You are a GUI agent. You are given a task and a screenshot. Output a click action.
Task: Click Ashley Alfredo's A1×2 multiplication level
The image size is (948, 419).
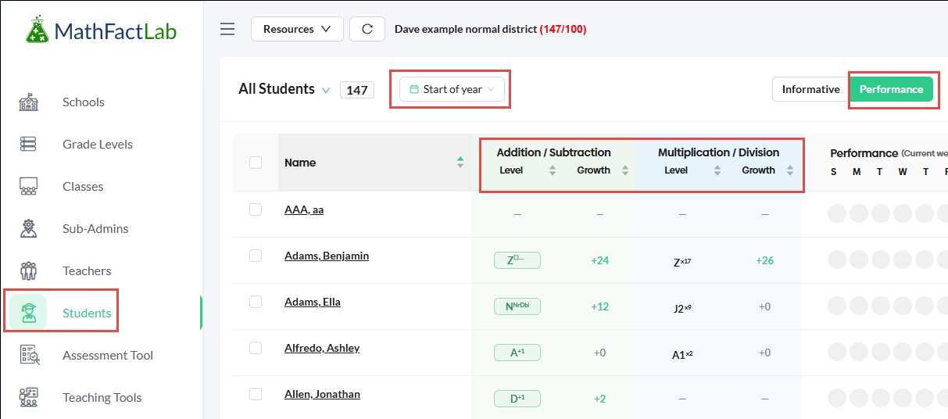tap(682, 353)
